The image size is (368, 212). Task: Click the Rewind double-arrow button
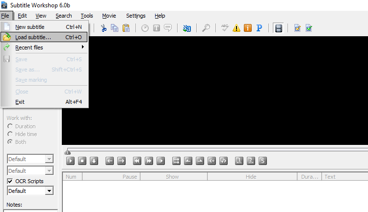pos(137,161)
